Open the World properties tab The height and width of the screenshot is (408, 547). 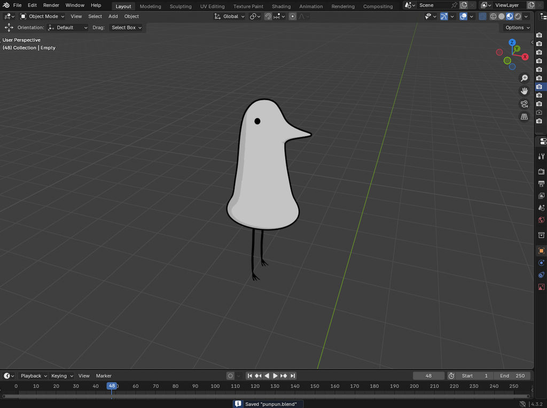click(542, 220)
